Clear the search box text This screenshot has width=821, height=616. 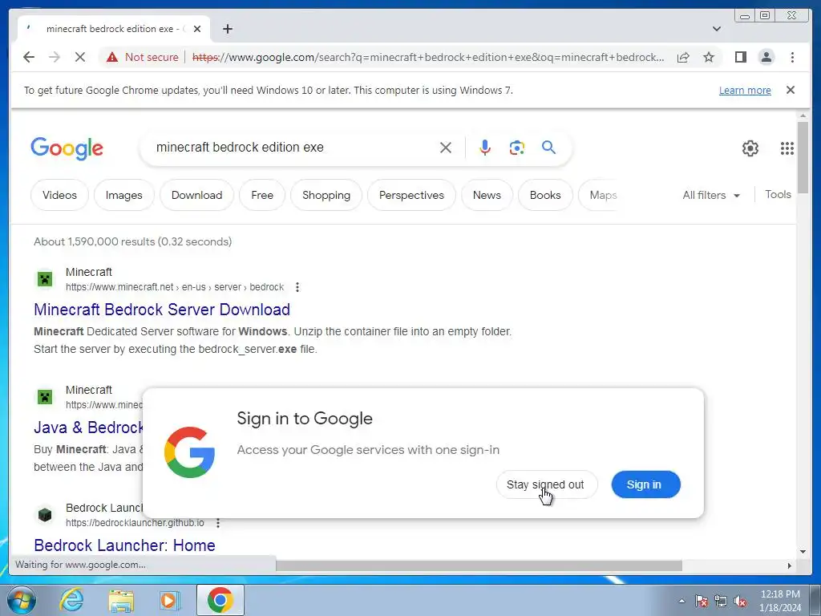446,148
